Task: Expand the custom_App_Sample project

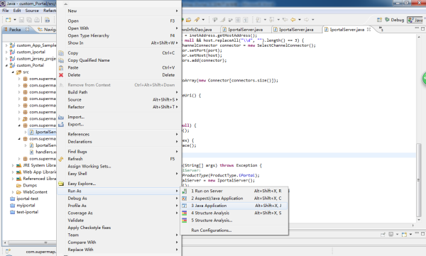Action: tap(6, 45)
